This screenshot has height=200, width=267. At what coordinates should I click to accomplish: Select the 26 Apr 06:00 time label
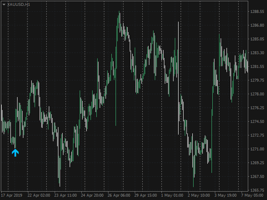tap(119, 195)
